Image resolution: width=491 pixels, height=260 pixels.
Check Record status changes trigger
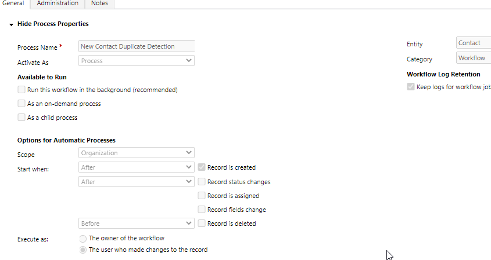click(x=202, y=181)
